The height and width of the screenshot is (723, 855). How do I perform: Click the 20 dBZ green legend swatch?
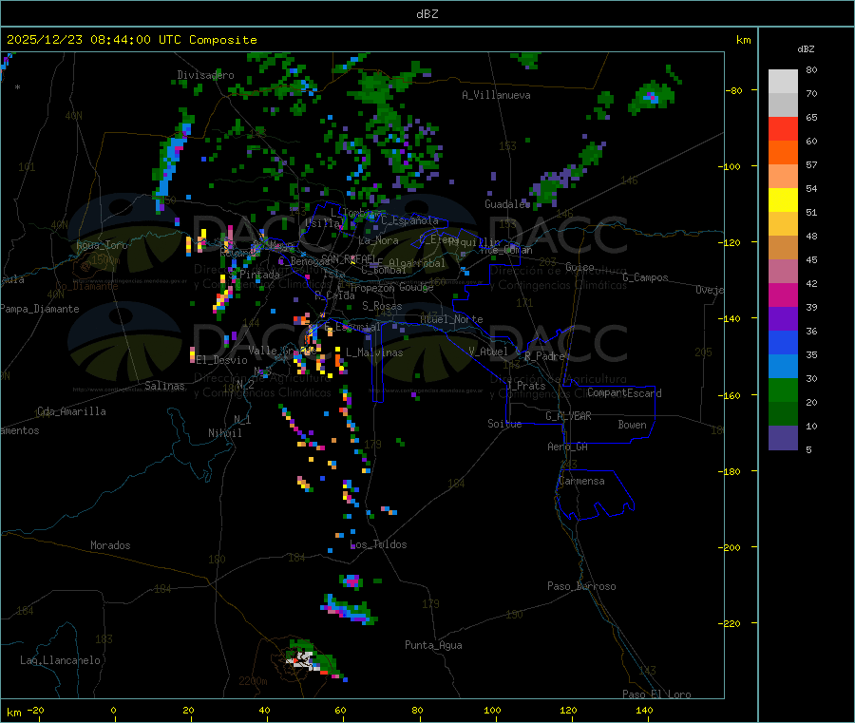coord(783,414)
